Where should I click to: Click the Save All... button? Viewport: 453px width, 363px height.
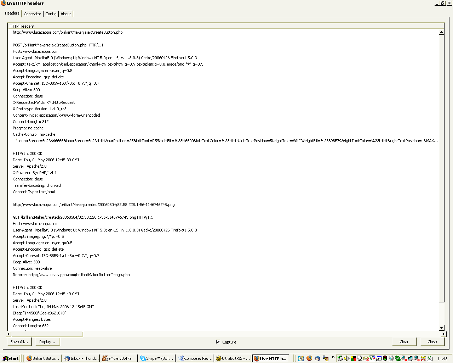click(x=19, y=342)
